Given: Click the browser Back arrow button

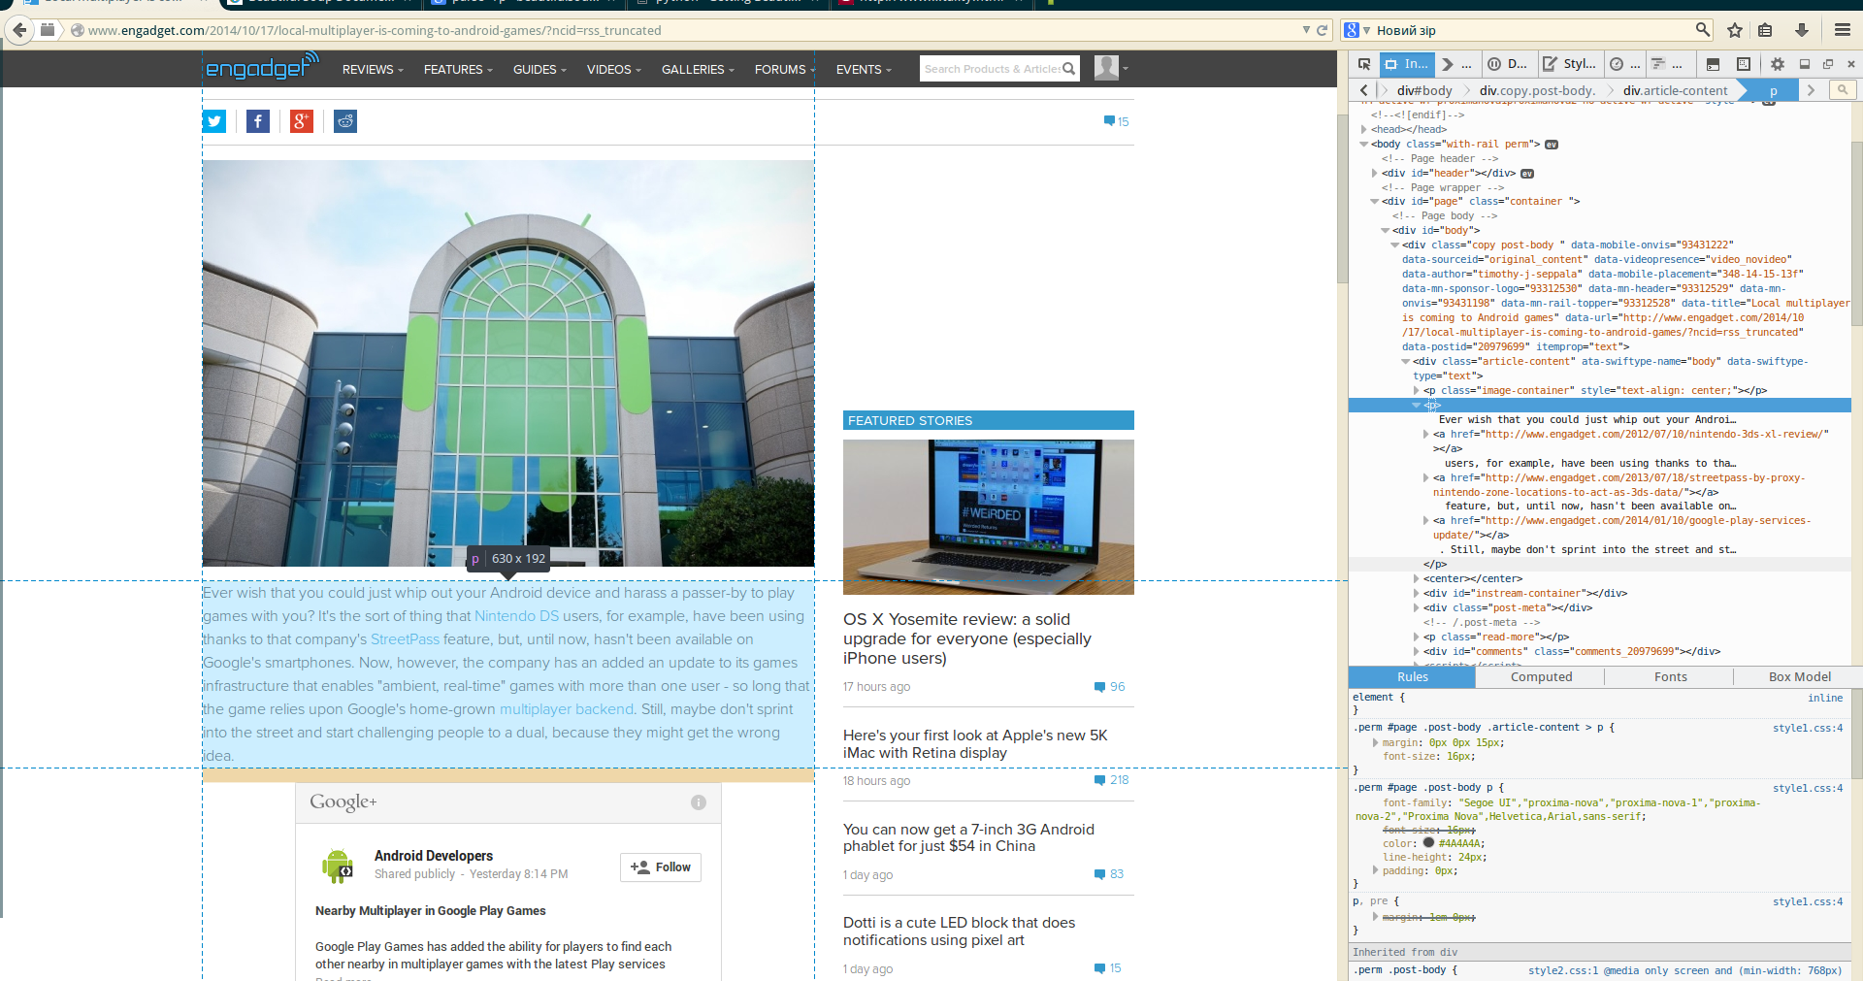Looking at the screenshot, I should 18,30.
